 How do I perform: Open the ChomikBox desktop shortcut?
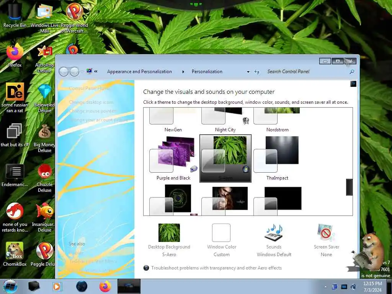coord(15,254)
